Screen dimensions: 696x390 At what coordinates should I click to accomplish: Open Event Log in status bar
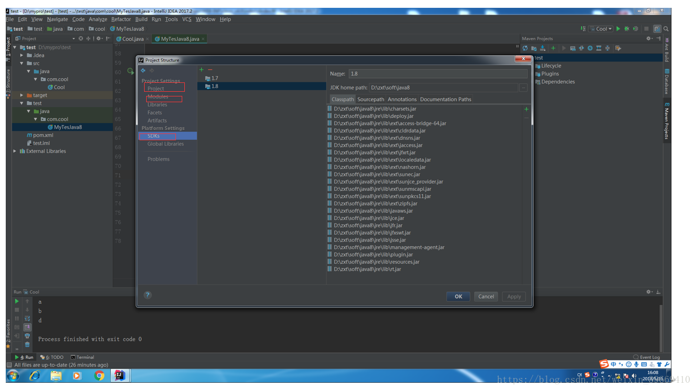pos(646,357)
